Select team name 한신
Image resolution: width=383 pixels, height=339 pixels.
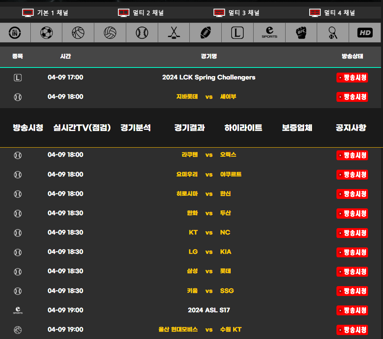(x=225, y=194)
